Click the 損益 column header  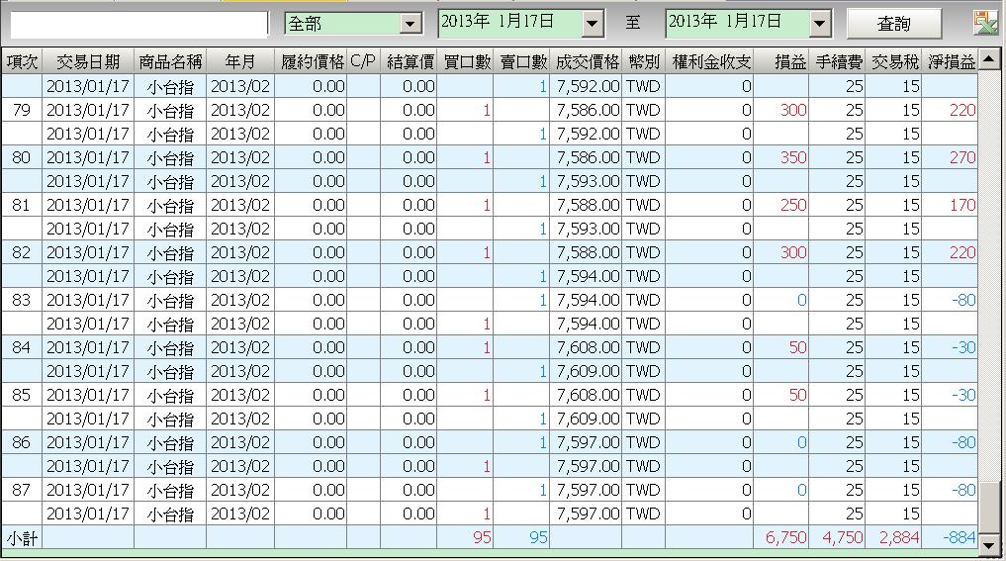tap(781, 61)
